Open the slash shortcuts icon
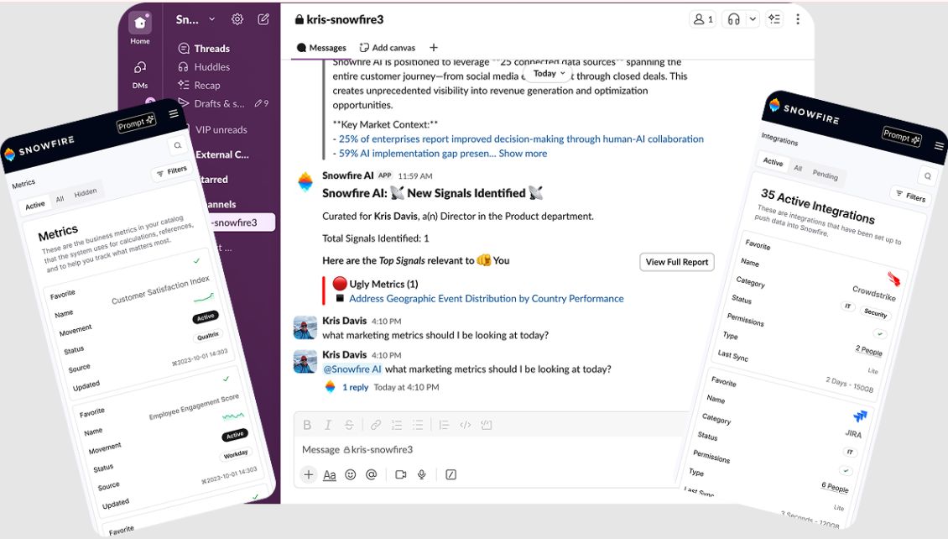Viewport: 948px width, 539px height. click(x=451, y=475)
